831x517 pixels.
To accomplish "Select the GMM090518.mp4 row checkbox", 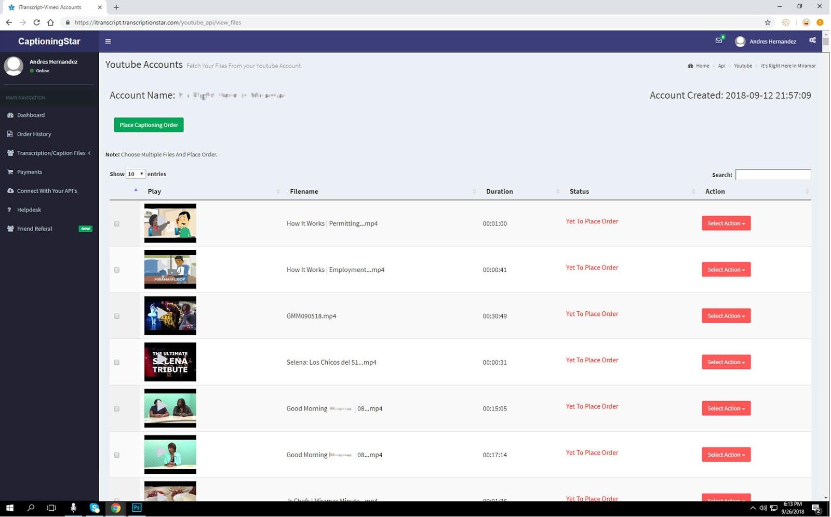I will click(117, 316).
